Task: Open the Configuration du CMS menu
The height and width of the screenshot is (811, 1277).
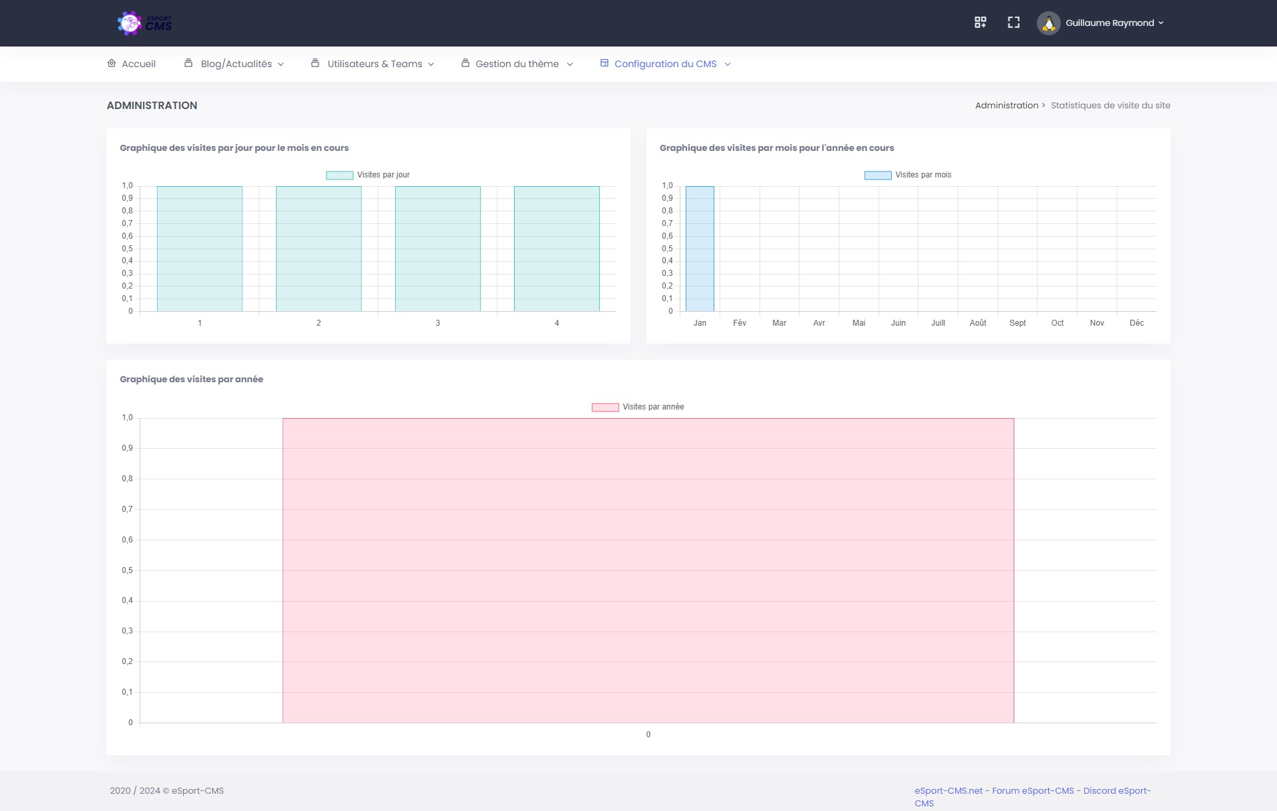Action: coord(665,64)
